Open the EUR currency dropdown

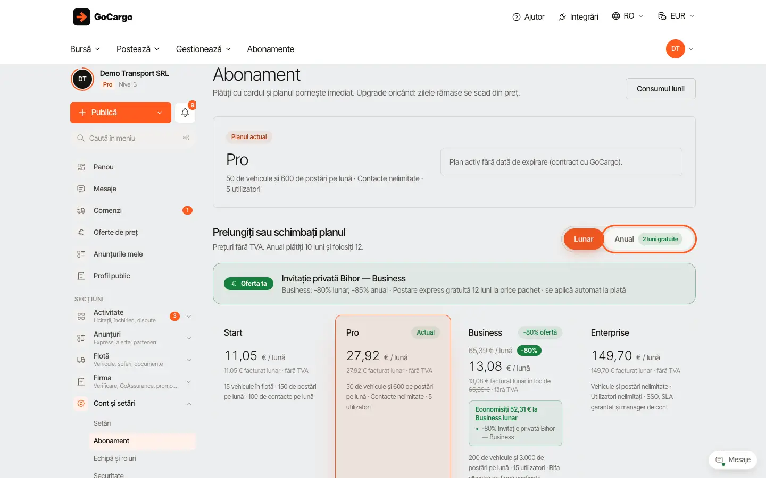pos(676,16)
